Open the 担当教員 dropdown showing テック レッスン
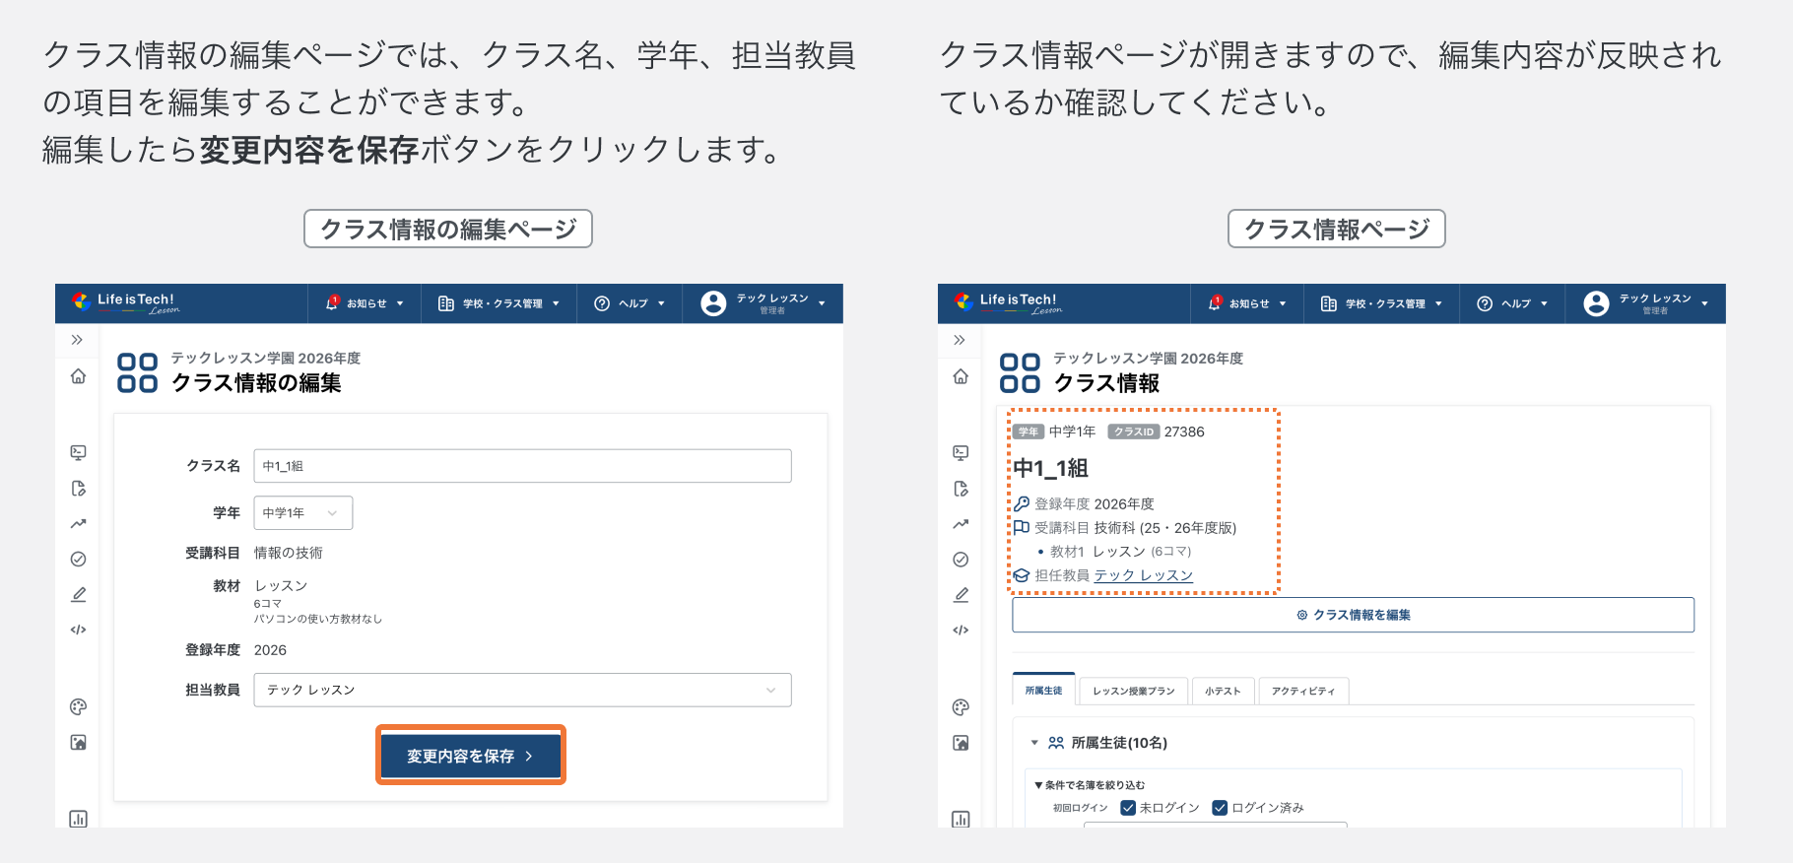The image size is (1793, 863). coord(522,690)
